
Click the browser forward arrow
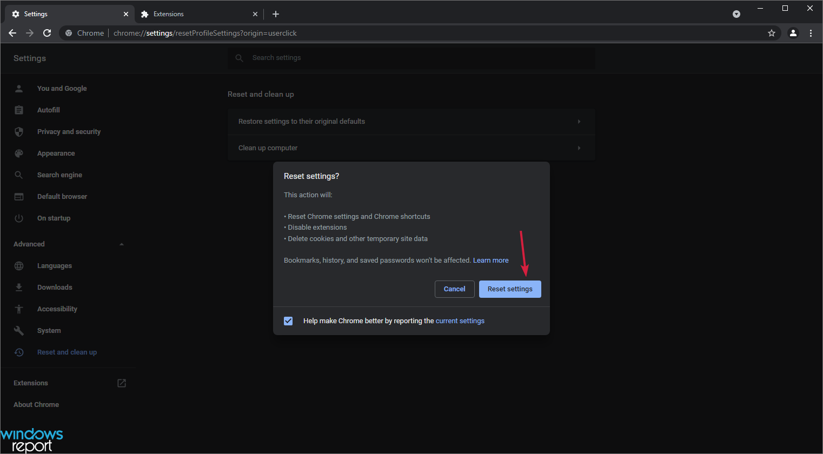[x=30, y=33]
